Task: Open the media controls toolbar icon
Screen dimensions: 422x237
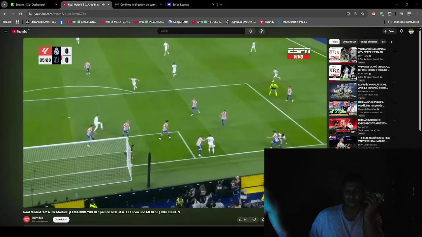Action: click(401, 14)
